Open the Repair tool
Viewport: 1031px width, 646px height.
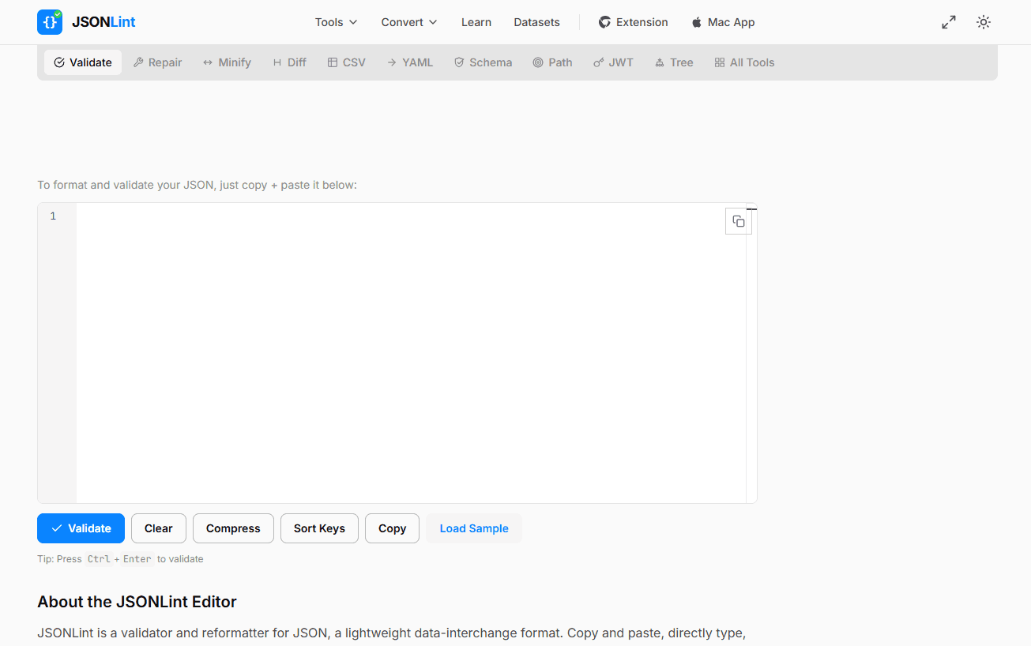[157, 62]
